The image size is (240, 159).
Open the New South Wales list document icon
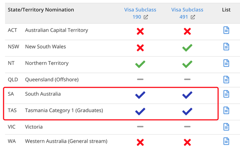(226, 47)
